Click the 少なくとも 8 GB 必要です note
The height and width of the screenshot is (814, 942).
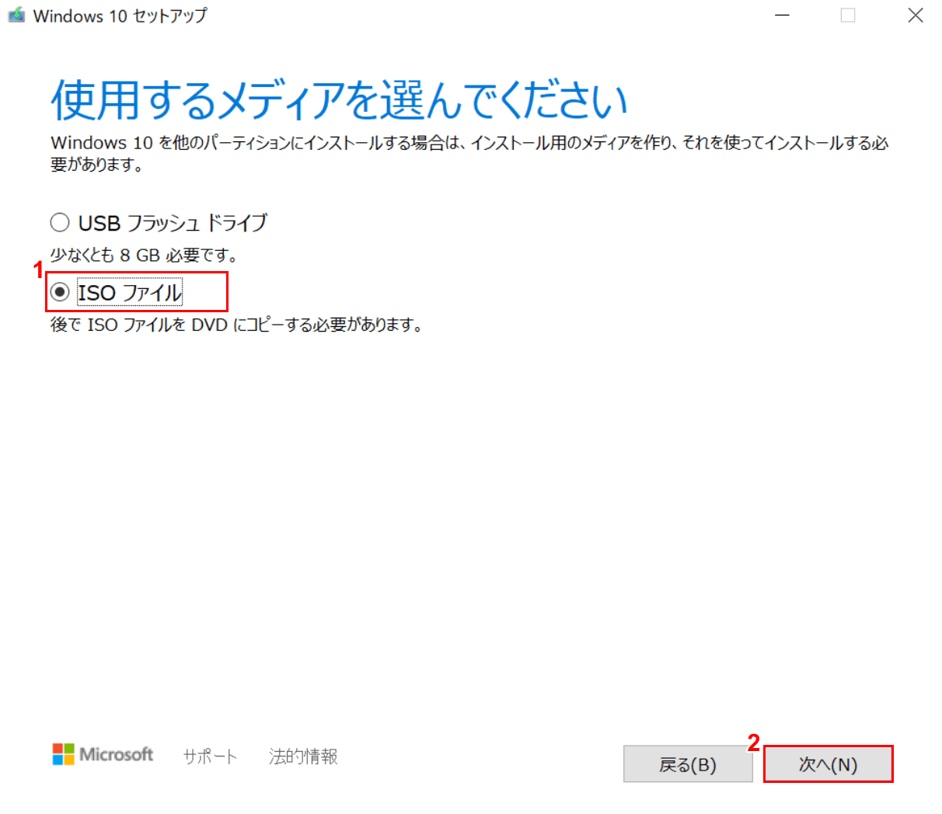[x=144, y=255]
